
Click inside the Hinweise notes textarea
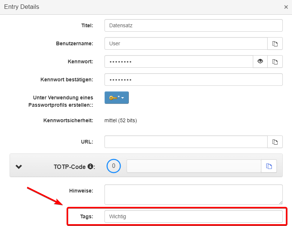click(x=193, y=194)
